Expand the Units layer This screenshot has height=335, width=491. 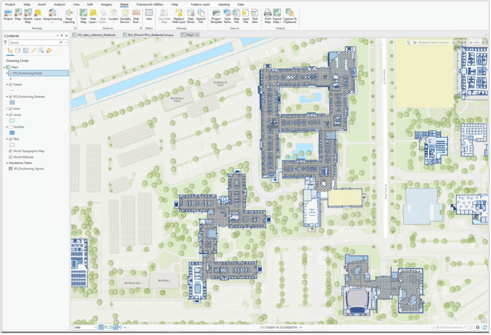[x=7, y=109]
